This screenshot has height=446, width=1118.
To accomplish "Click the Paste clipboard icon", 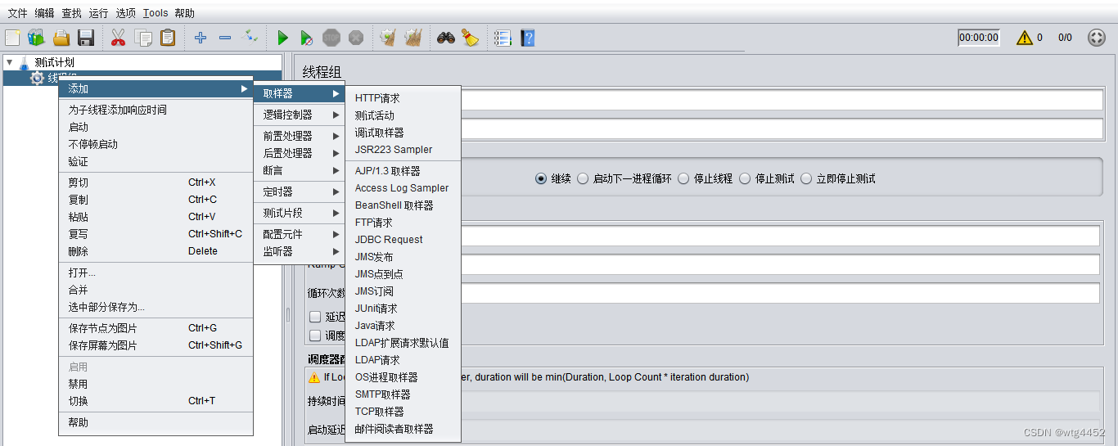I will coord(168,38).
